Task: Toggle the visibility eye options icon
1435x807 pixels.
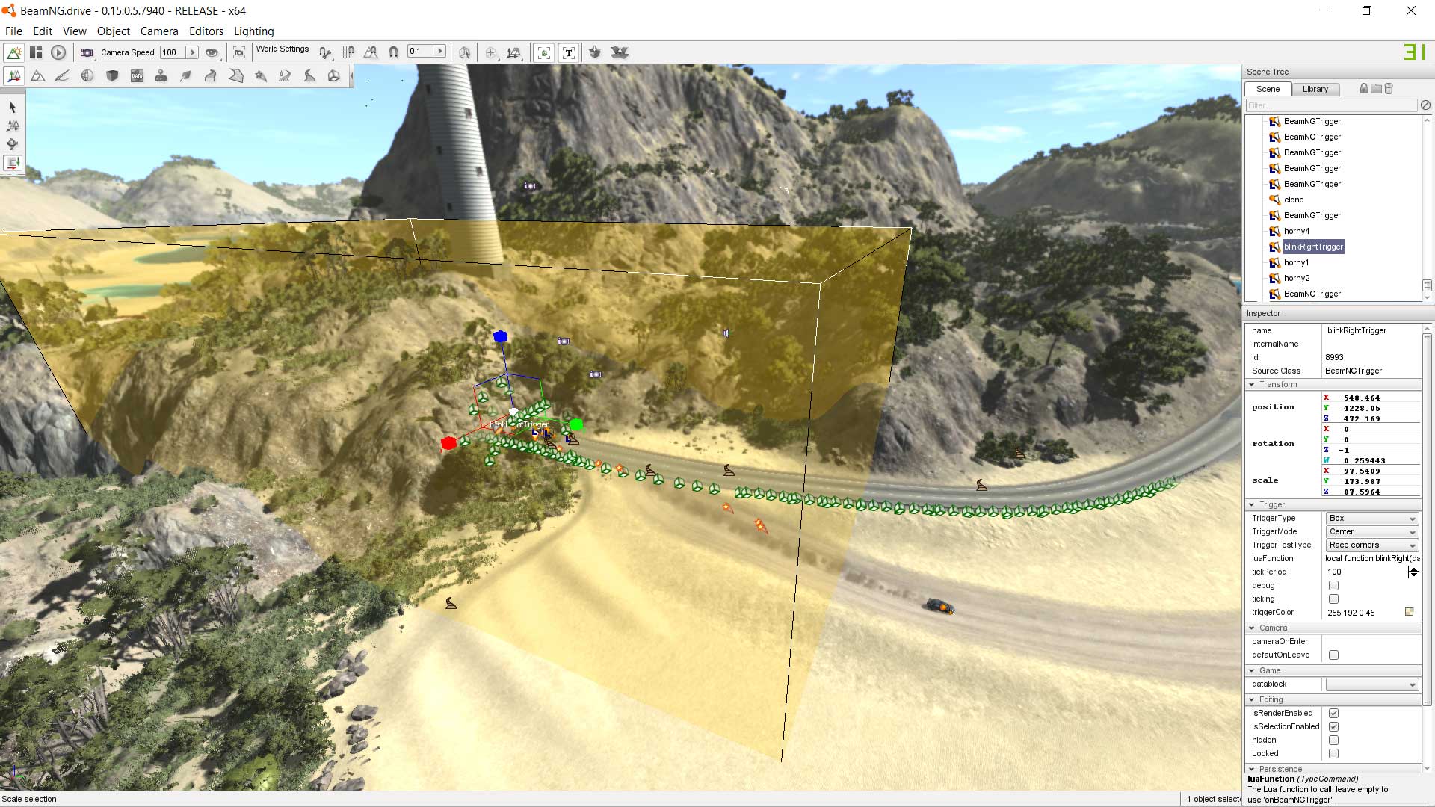Action: [212, 52]
